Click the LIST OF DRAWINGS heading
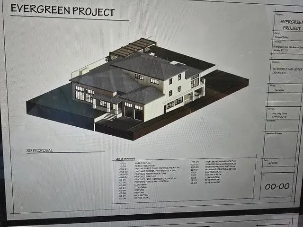Viewport: 303px width, 227px height. 125,159
